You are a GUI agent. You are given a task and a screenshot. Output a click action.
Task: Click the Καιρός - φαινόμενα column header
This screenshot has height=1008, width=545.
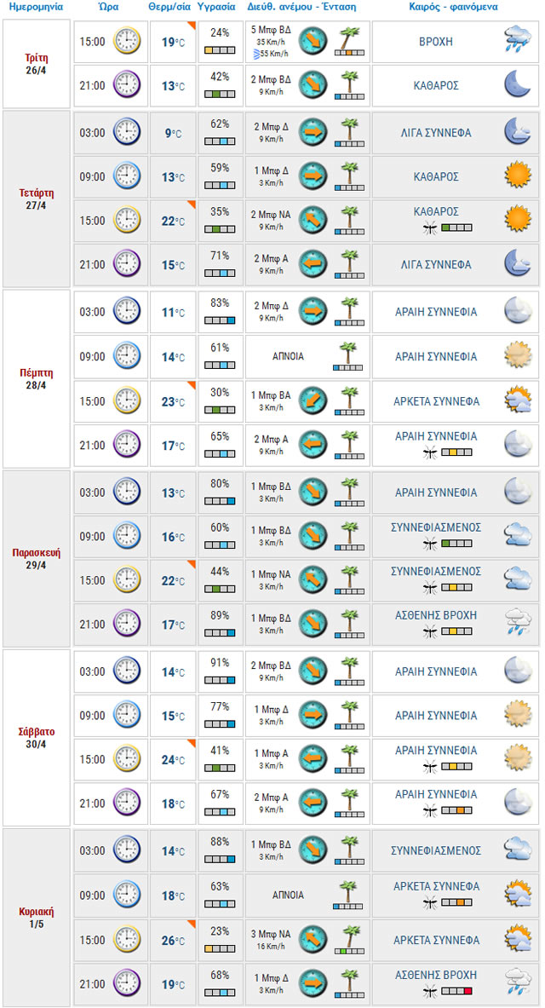(454, 8)
